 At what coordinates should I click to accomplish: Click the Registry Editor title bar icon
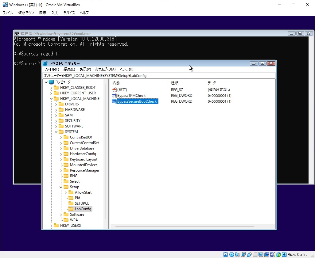click(45, 63)
